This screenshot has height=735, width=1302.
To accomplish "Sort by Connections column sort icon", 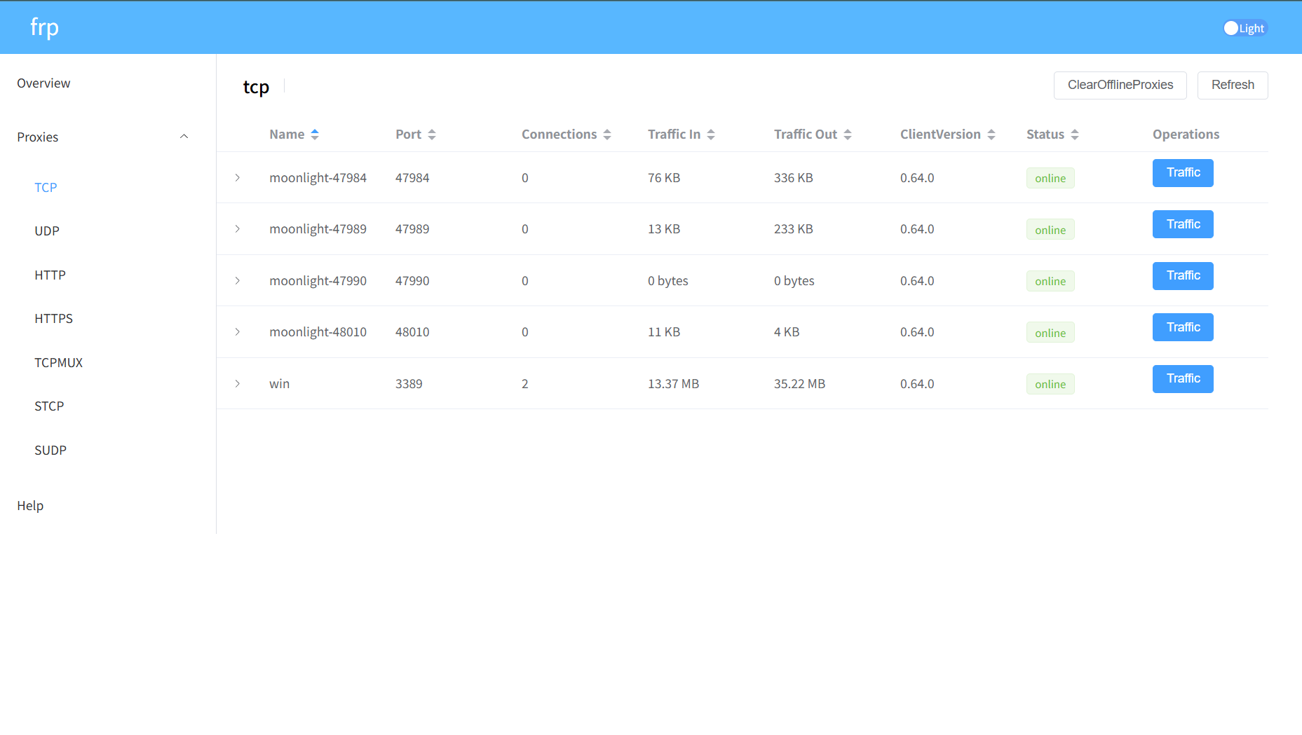I will tap(607, 135).
